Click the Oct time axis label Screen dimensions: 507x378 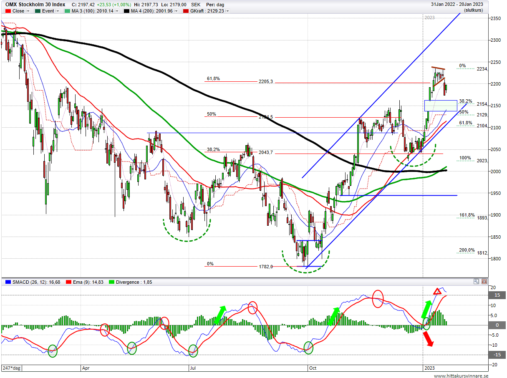pyautogui.click(x=313, y=368)
